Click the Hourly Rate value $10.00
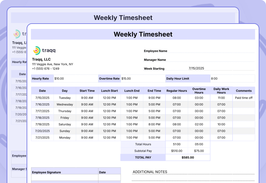266x183 pixels. click(59, 79)
